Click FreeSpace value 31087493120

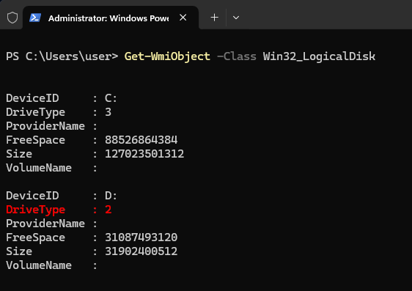(141, 237)
